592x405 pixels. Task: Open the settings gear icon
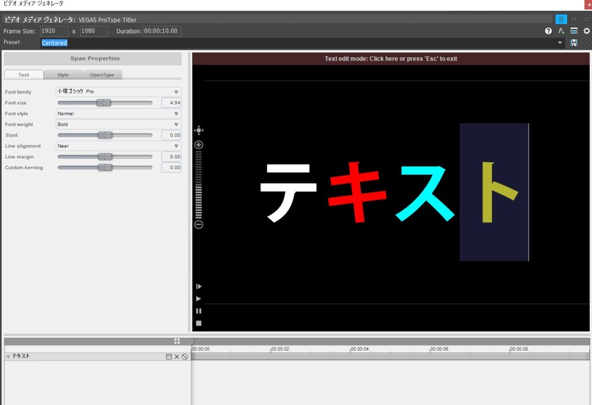(587, 31)
